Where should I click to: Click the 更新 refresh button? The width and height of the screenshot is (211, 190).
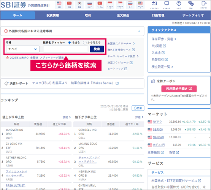pyautogui.click(x=138, y=108)
